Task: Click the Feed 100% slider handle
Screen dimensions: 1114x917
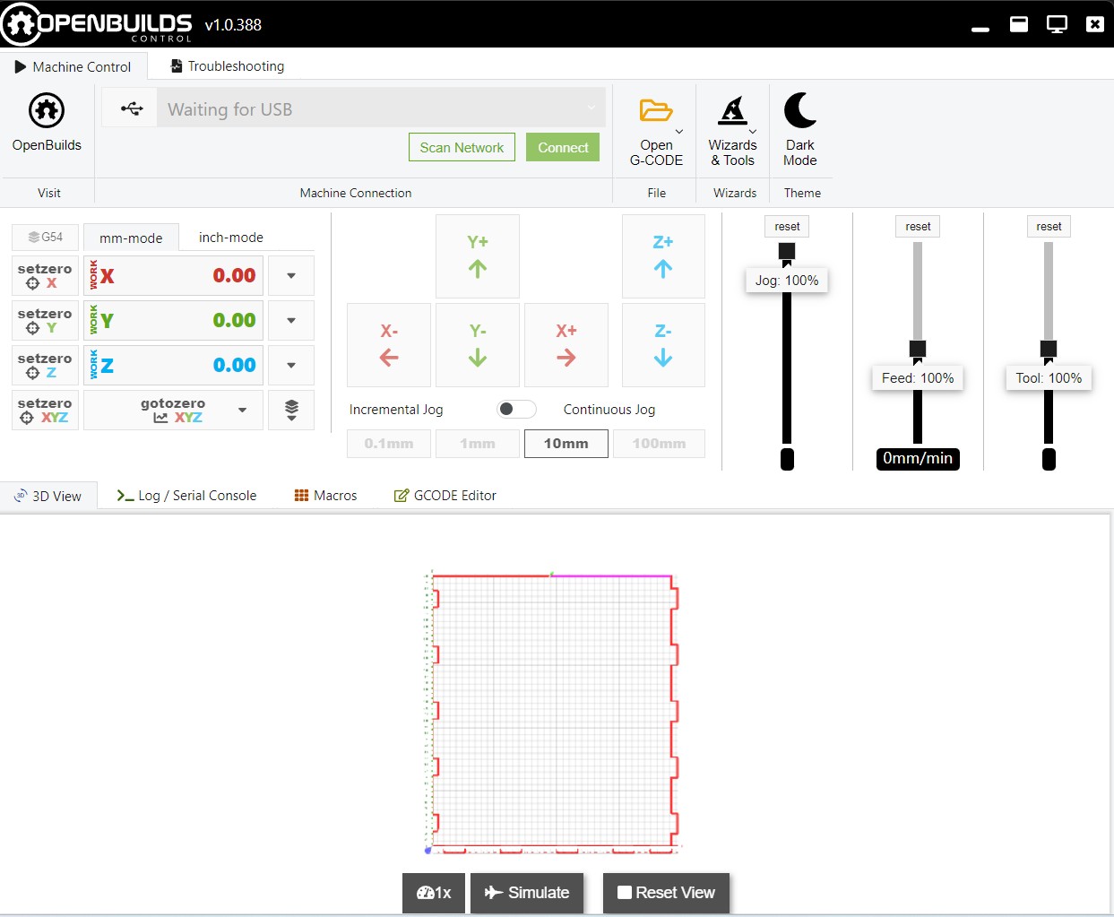Action: coord(918,349)
